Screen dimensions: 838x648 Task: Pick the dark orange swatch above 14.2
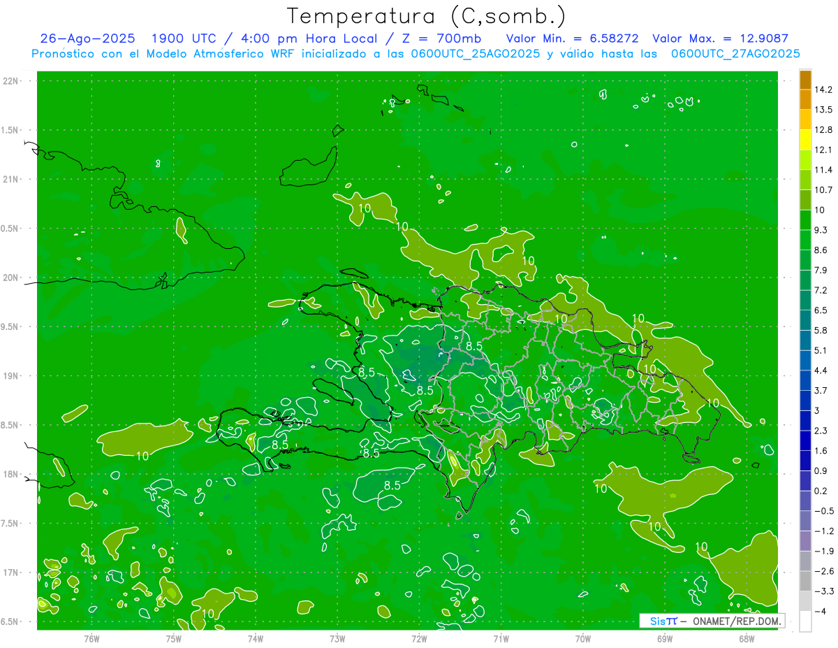[x=805, y=80]
